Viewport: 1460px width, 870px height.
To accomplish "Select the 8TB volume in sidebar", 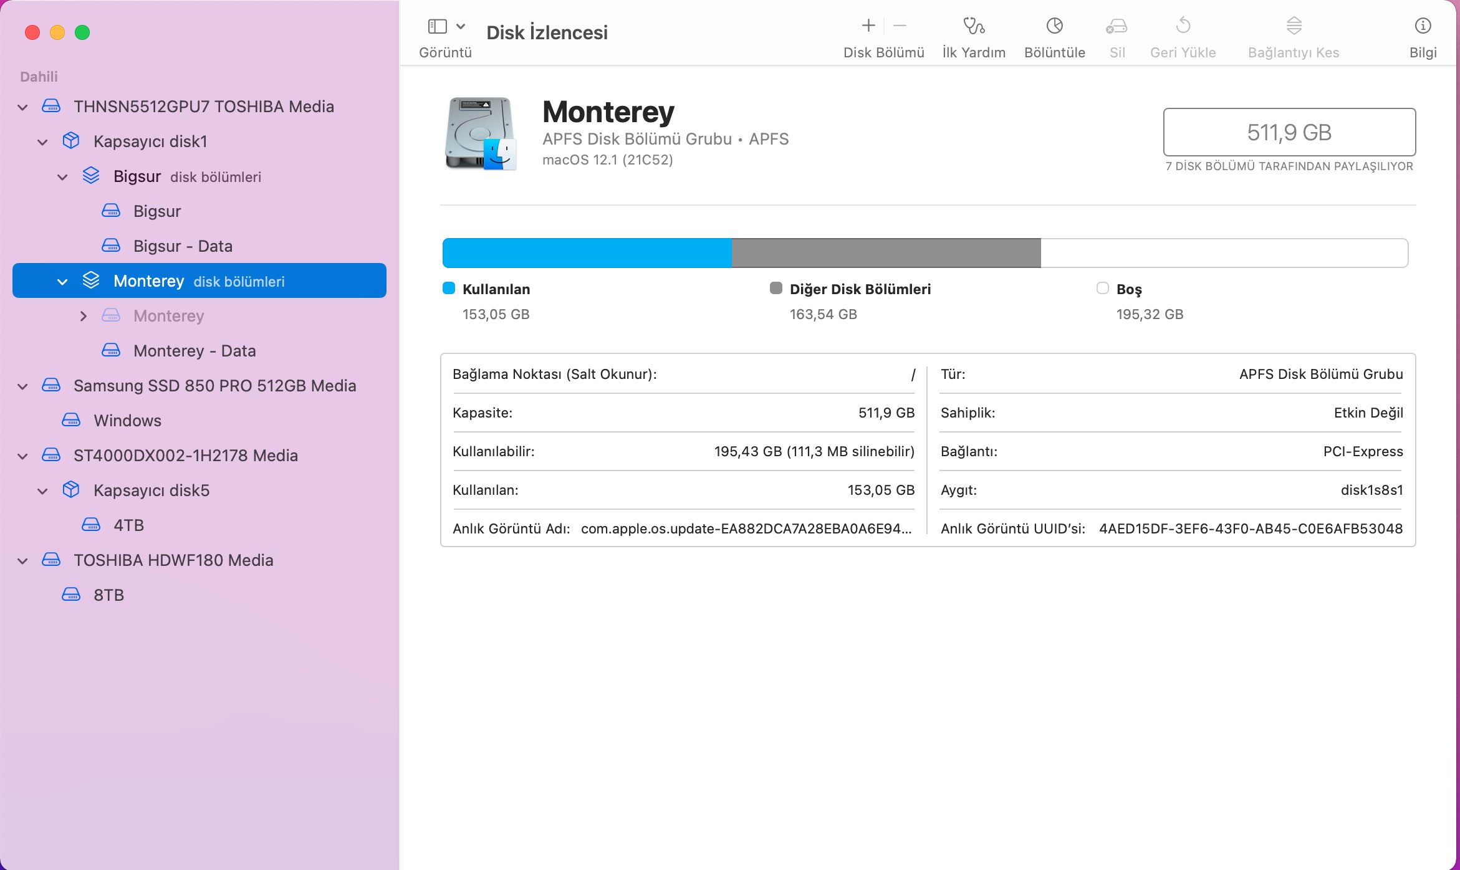I will pos(108,595).
